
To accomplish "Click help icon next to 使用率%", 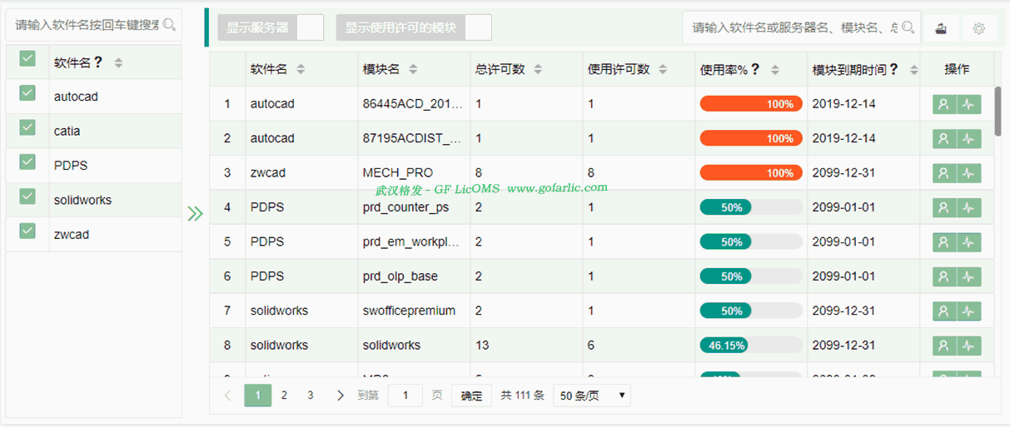I will [x=755, y=69].
